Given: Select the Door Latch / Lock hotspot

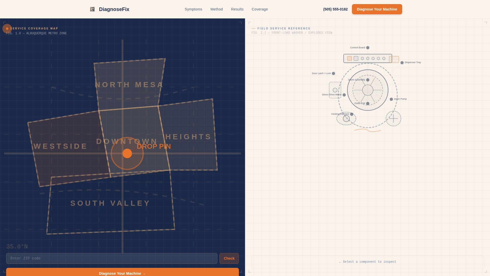Looking at the screenshot, I should tap(333, 74).
